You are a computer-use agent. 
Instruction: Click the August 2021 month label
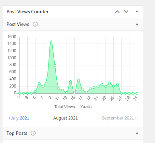[66, 118]
